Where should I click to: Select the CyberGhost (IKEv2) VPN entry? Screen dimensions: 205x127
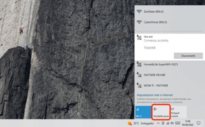coord(170,22)
